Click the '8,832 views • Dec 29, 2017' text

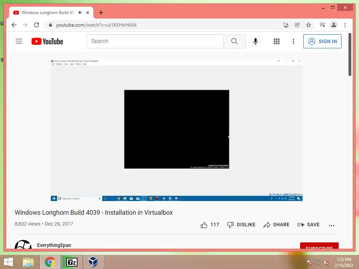[44, 224]
